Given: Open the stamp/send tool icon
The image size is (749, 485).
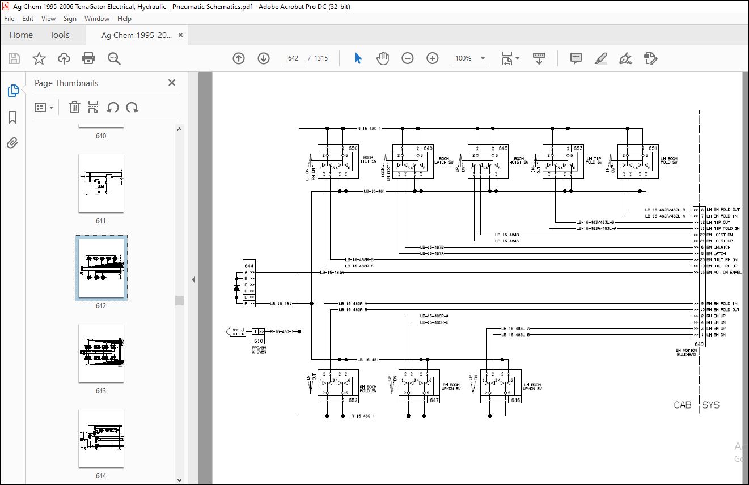Looking at the screenshot, I should pyautogui.click(x=650, y=58).
